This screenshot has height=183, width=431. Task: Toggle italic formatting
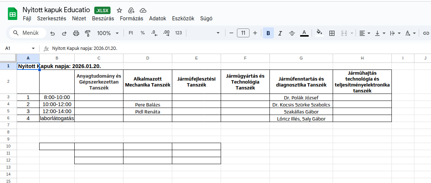(x=280, y=33)
